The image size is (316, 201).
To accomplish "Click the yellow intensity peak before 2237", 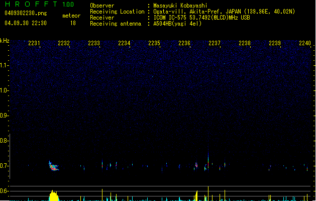I will 208,193.
